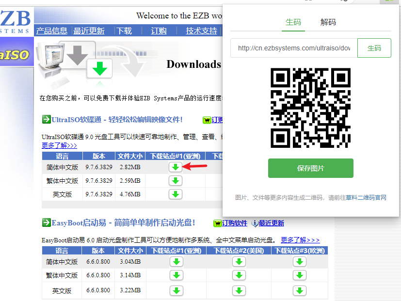This screenshot has height=301, width=401.
Task: Click the URL input field in QR popup
Action: [294, 48]
